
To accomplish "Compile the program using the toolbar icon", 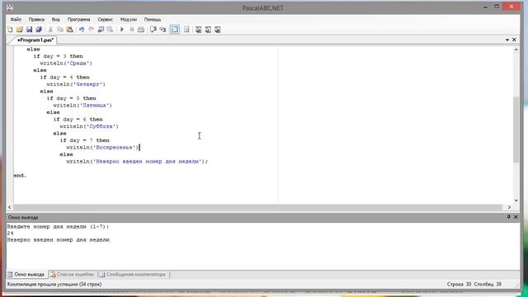I will pos(141,30).
